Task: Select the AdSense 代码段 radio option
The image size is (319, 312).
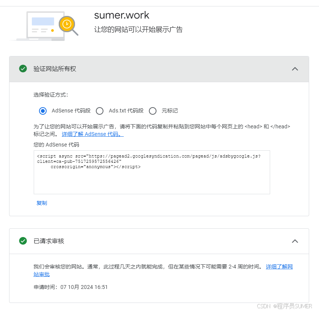Action: pyautogui.click(x=43, y=111)
